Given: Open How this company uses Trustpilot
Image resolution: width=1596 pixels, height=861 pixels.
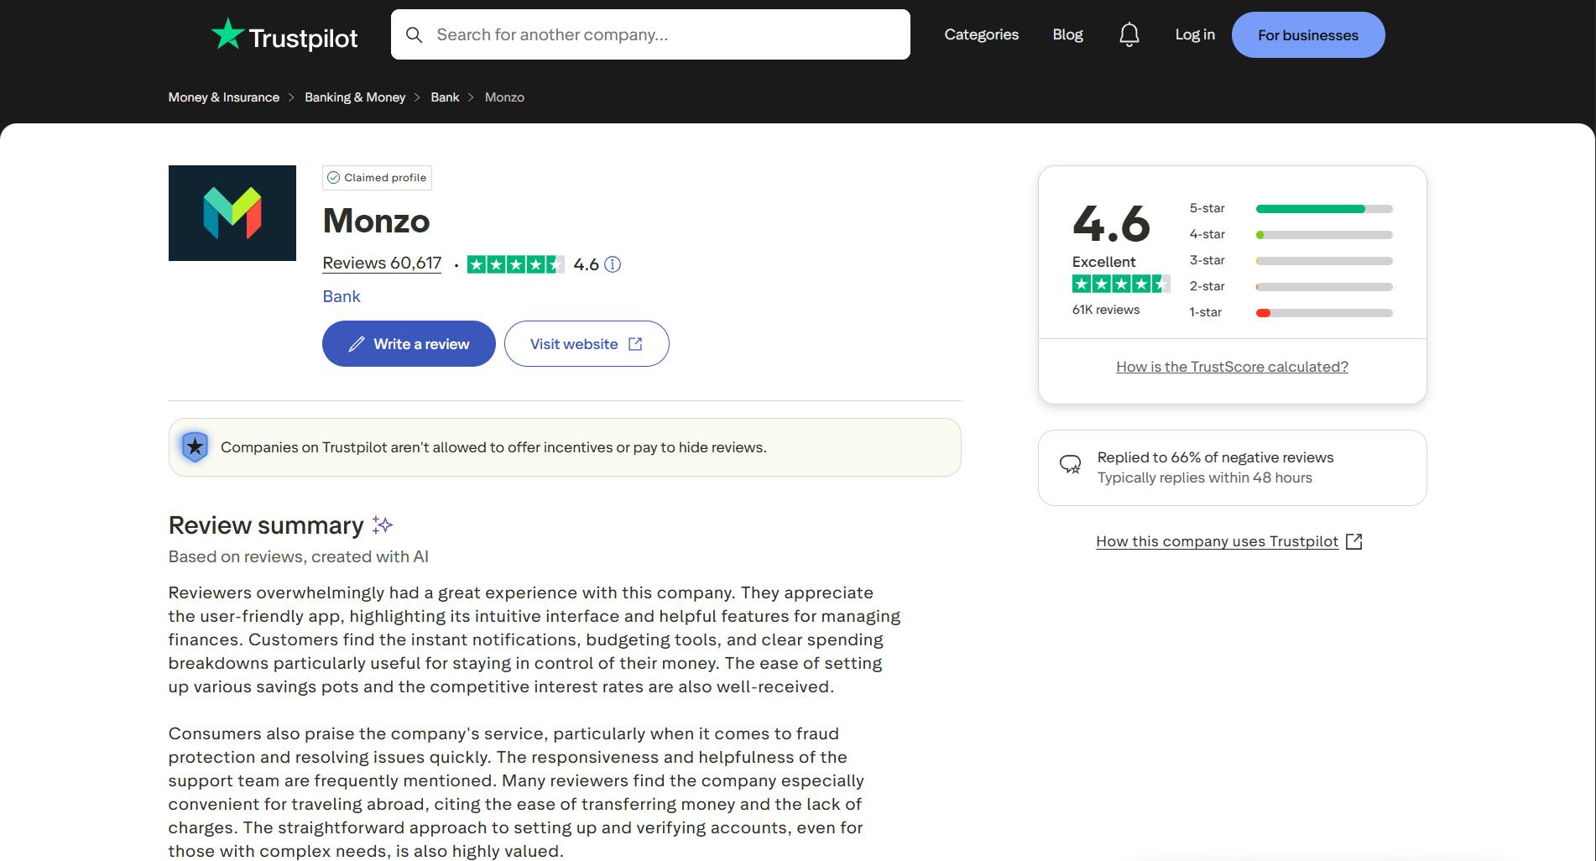Looking at the screenshot, I should pyautogui.click(x=1217, y=541).
